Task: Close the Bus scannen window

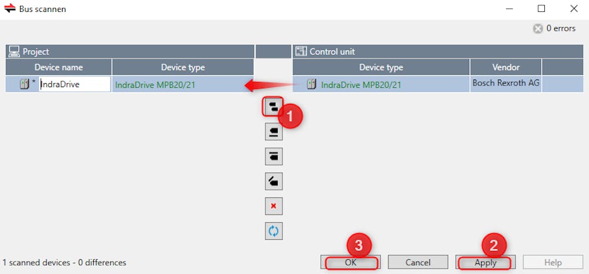Action: coord(574,8)
